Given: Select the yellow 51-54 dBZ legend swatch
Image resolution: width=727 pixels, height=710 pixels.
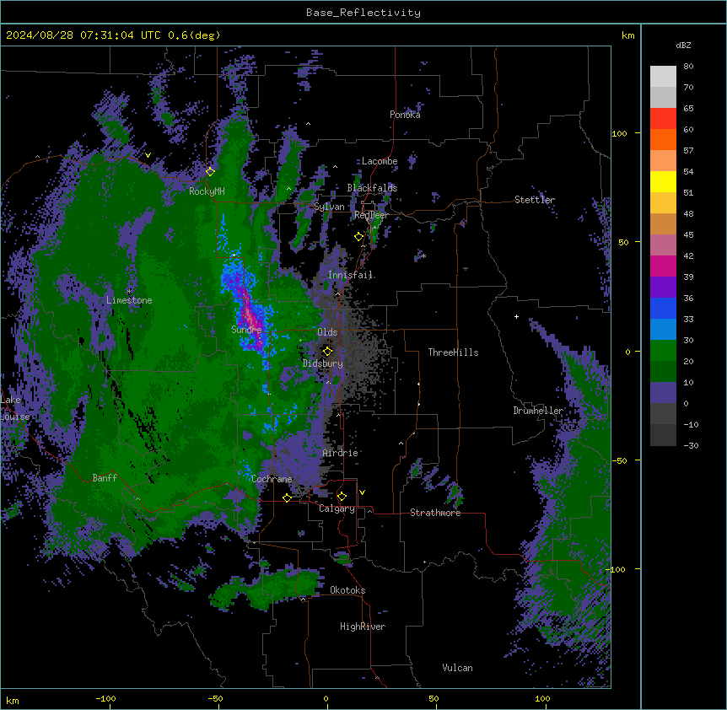Looking at the screenshot, I should point(663,182).
